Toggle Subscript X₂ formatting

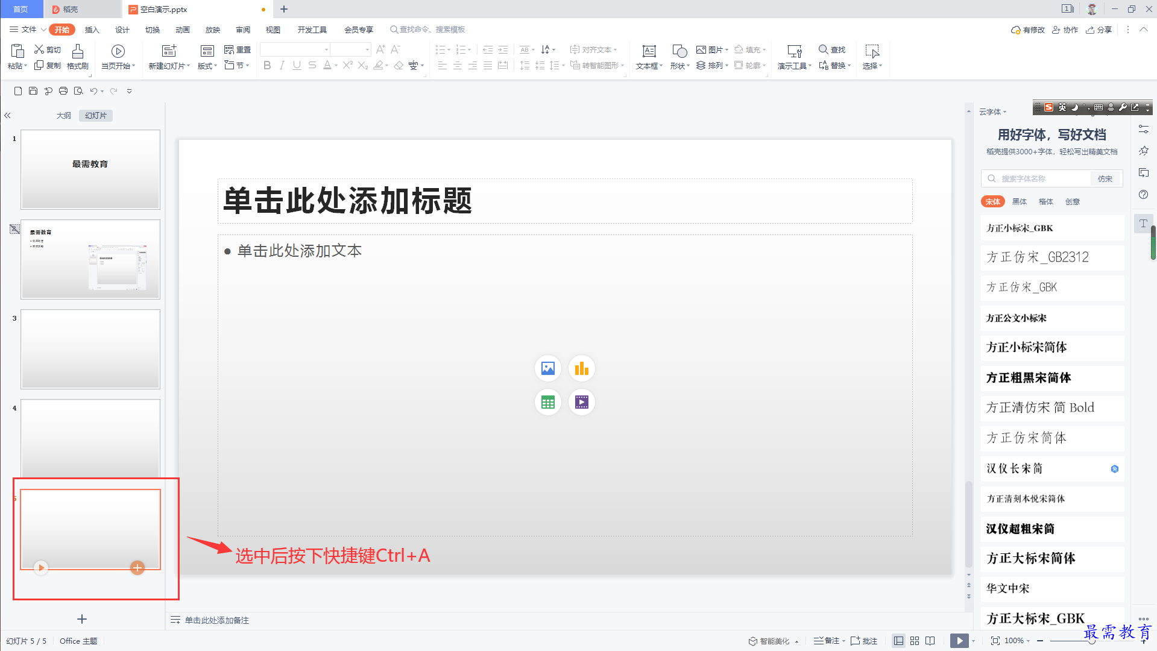click(x=363, y=65)
